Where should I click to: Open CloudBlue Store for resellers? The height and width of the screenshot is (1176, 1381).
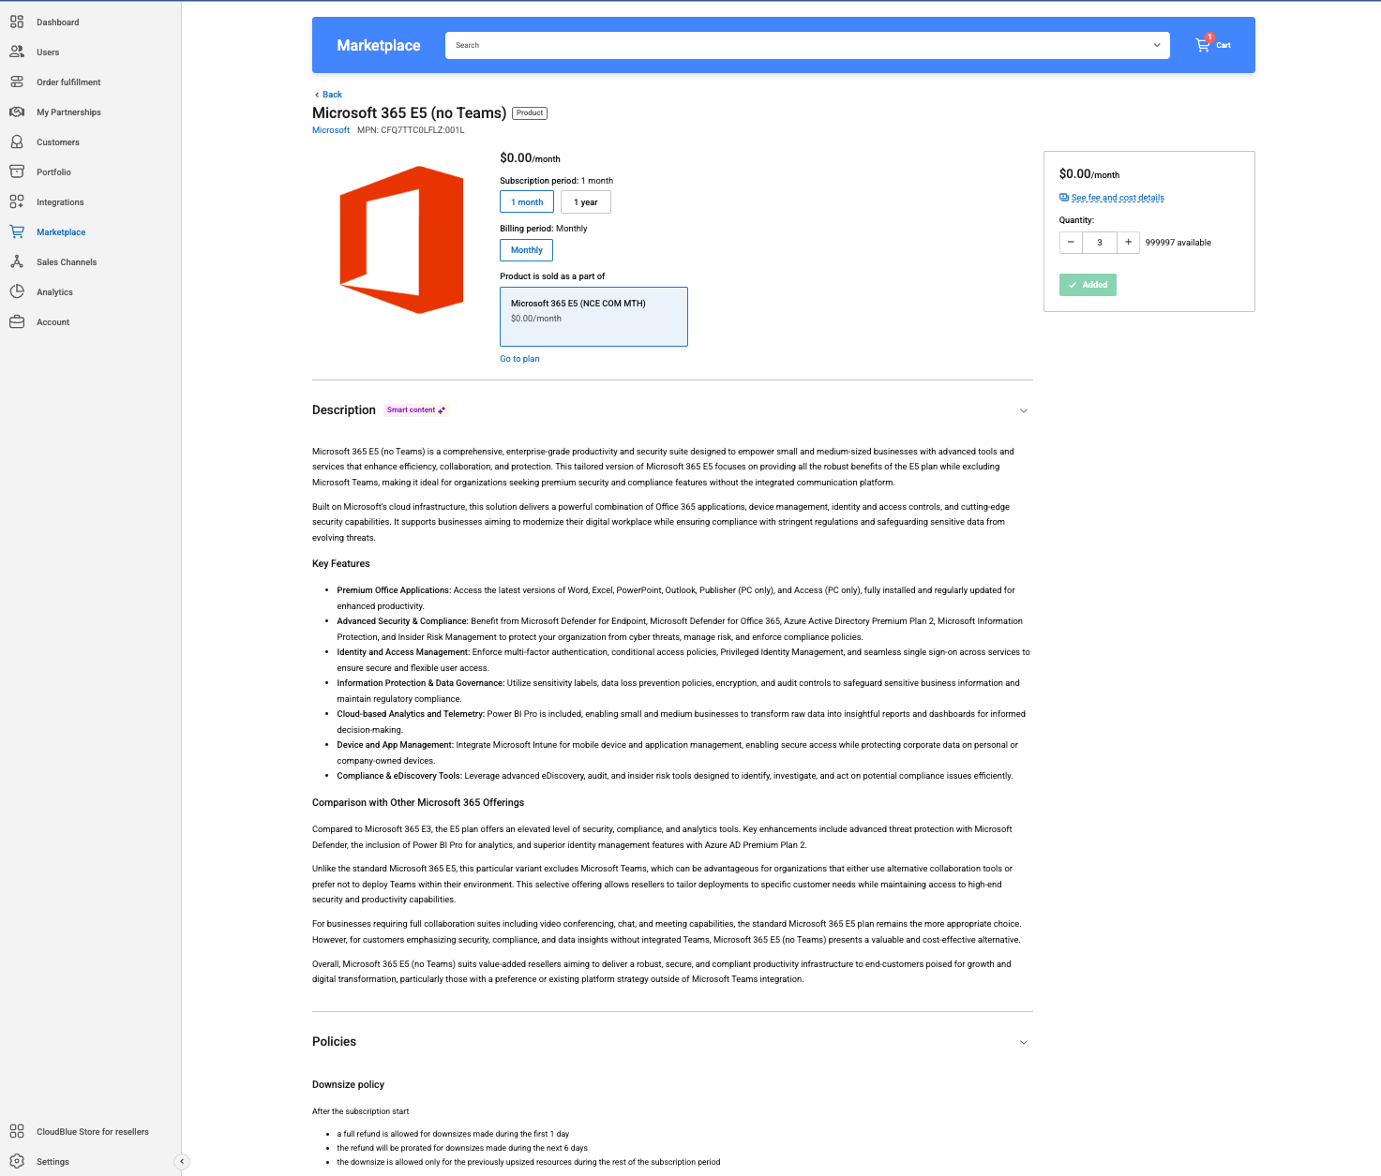[93, 1131]
